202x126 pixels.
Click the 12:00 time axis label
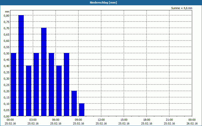click(x=101, y=120)
